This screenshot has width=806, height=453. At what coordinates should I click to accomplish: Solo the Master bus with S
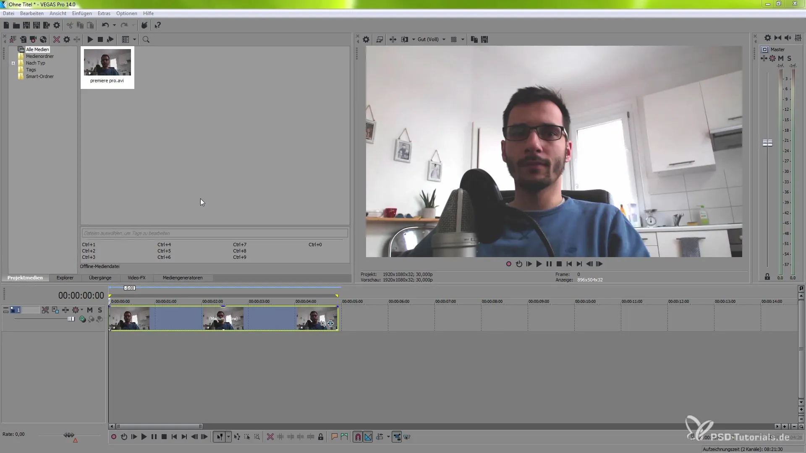click(789, 58)
